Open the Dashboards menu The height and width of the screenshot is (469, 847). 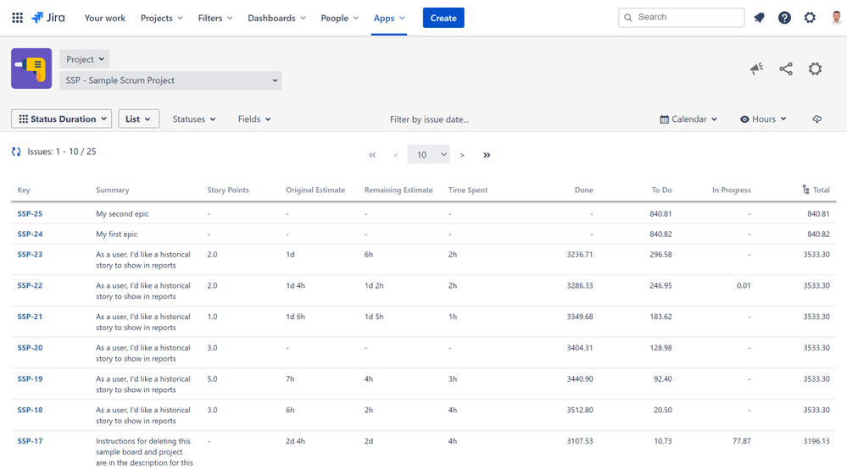click(x=276, y=18)
